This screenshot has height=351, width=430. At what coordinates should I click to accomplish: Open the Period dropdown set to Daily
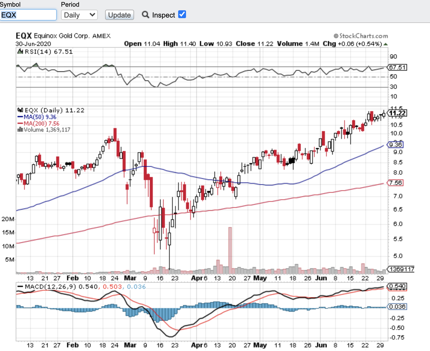click(79, 15)
